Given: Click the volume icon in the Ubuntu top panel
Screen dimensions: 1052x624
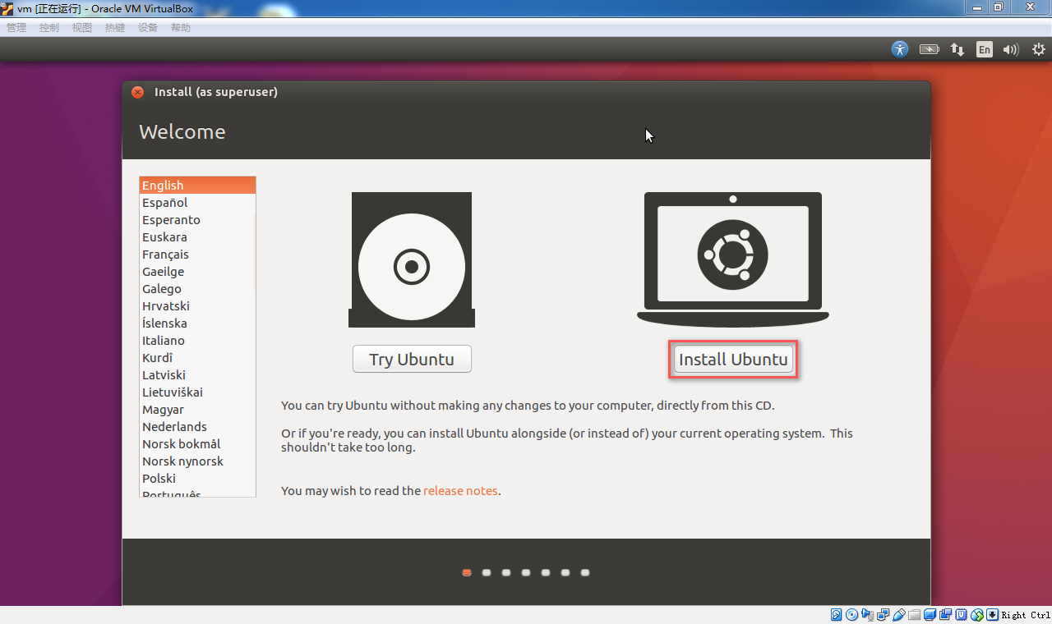Looking at the screenshot, I should point(1010,49).
